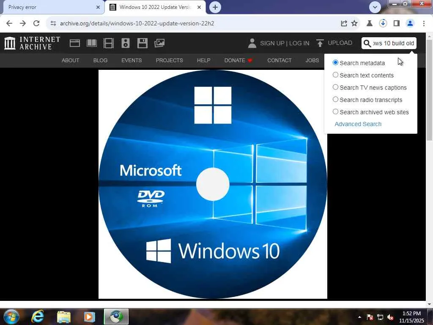433x325 pixels.
Task: Open a new tab with the plus button
Action: (215, 7)
